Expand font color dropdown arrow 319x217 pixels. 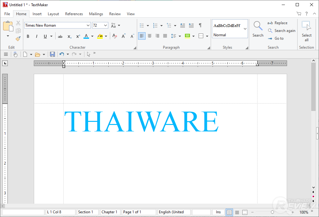pyautogui.click(x=92, y=36)
